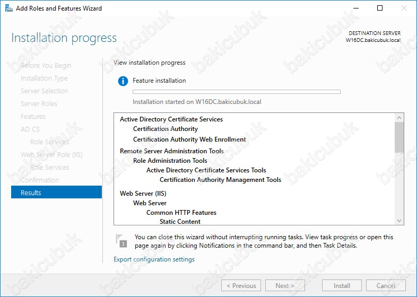Click Installation started on W16DC.bakicubuk.local text

click(x=197, y=102)
